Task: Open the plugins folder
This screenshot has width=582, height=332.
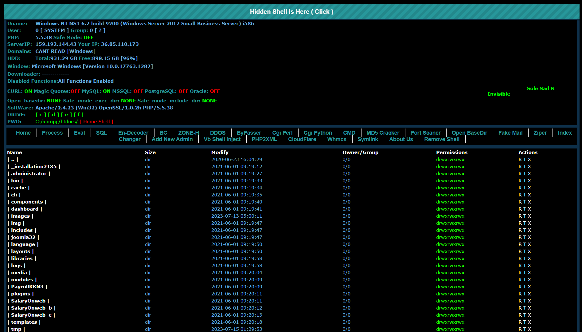Action: [21, 294]
